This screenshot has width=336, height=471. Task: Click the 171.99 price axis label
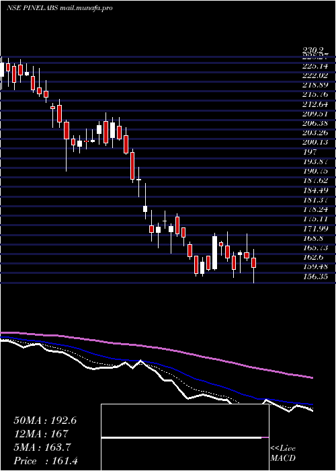click(x=315, y=228)
